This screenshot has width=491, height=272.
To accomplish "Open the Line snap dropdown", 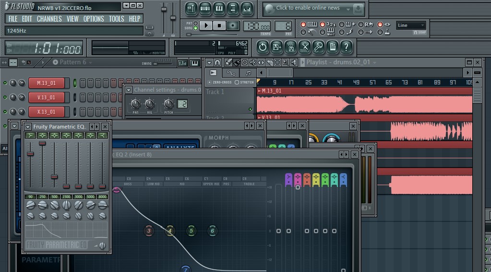I will click(x=411, y=25).
